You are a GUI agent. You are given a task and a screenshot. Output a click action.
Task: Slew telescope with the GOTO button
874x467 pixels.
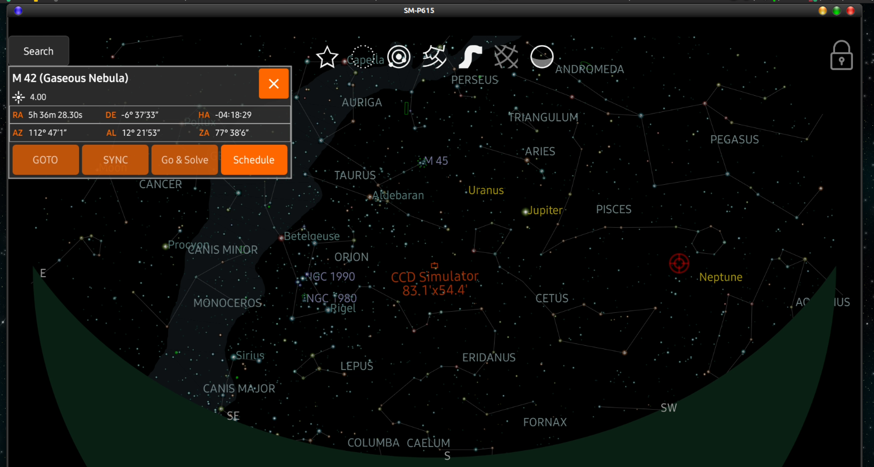(x=45, y=160)
